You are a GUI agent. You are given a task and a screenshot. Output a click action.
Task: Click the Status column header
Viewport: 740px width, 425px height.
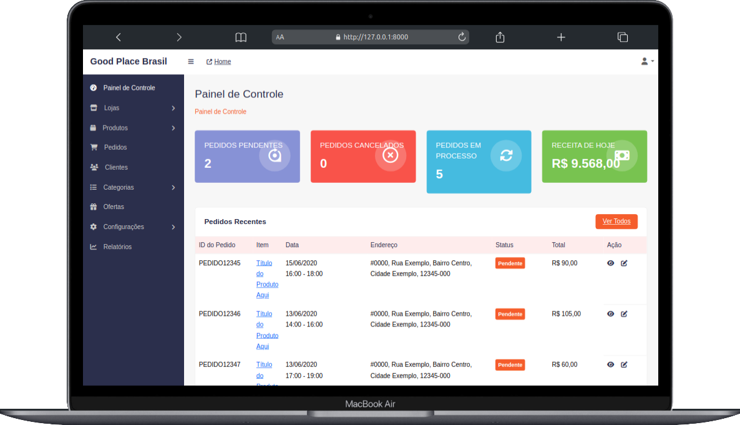point(504,245)
